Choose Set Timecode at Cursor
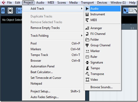138x102 pixels. (53, 78)
